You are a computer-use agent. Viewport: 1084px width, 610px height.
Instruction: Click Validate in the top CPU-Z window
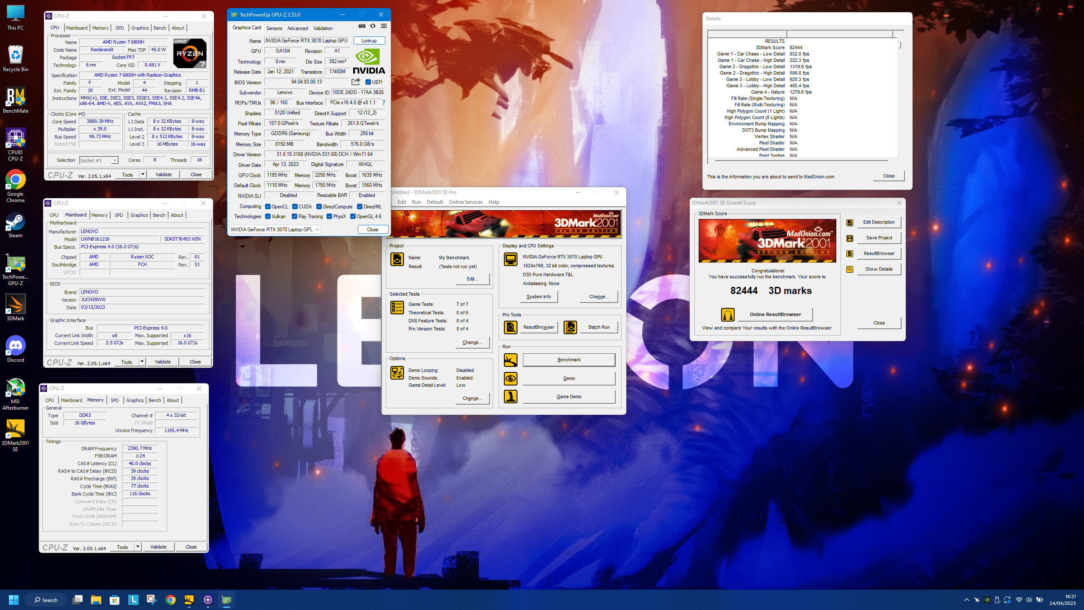(163, 175)
